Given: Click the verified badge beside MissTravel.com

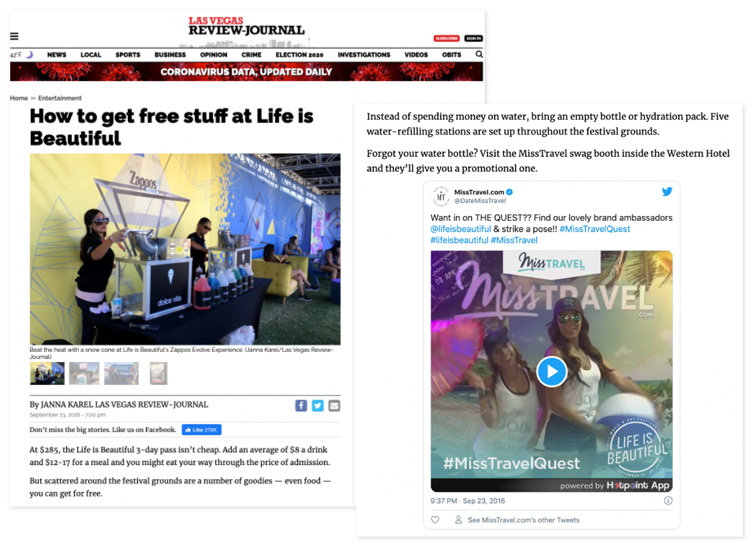Looking at the screenshot, I should (x=510, y=192).
